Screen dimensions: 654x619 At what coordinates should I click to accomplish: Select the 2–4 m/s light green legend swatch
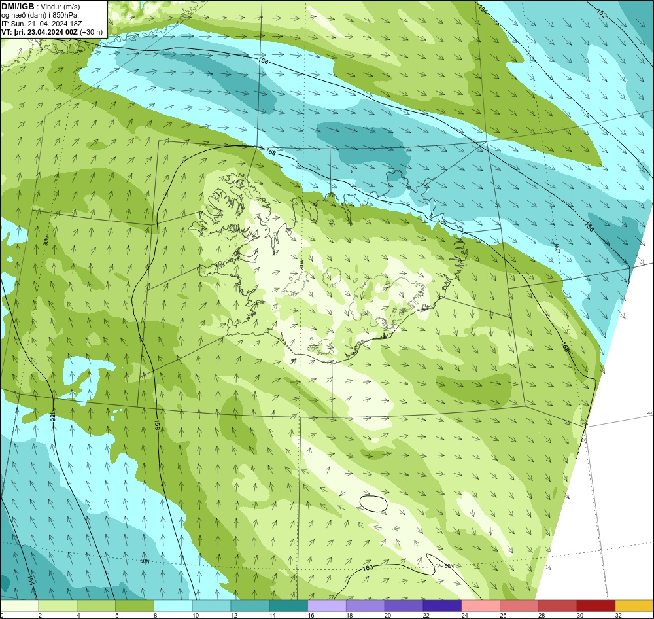point(58,606)
